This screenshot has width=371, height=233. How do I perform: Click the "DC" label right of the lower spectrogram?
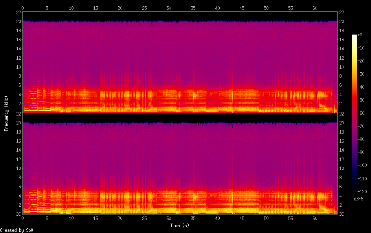(x=342, y=214)
